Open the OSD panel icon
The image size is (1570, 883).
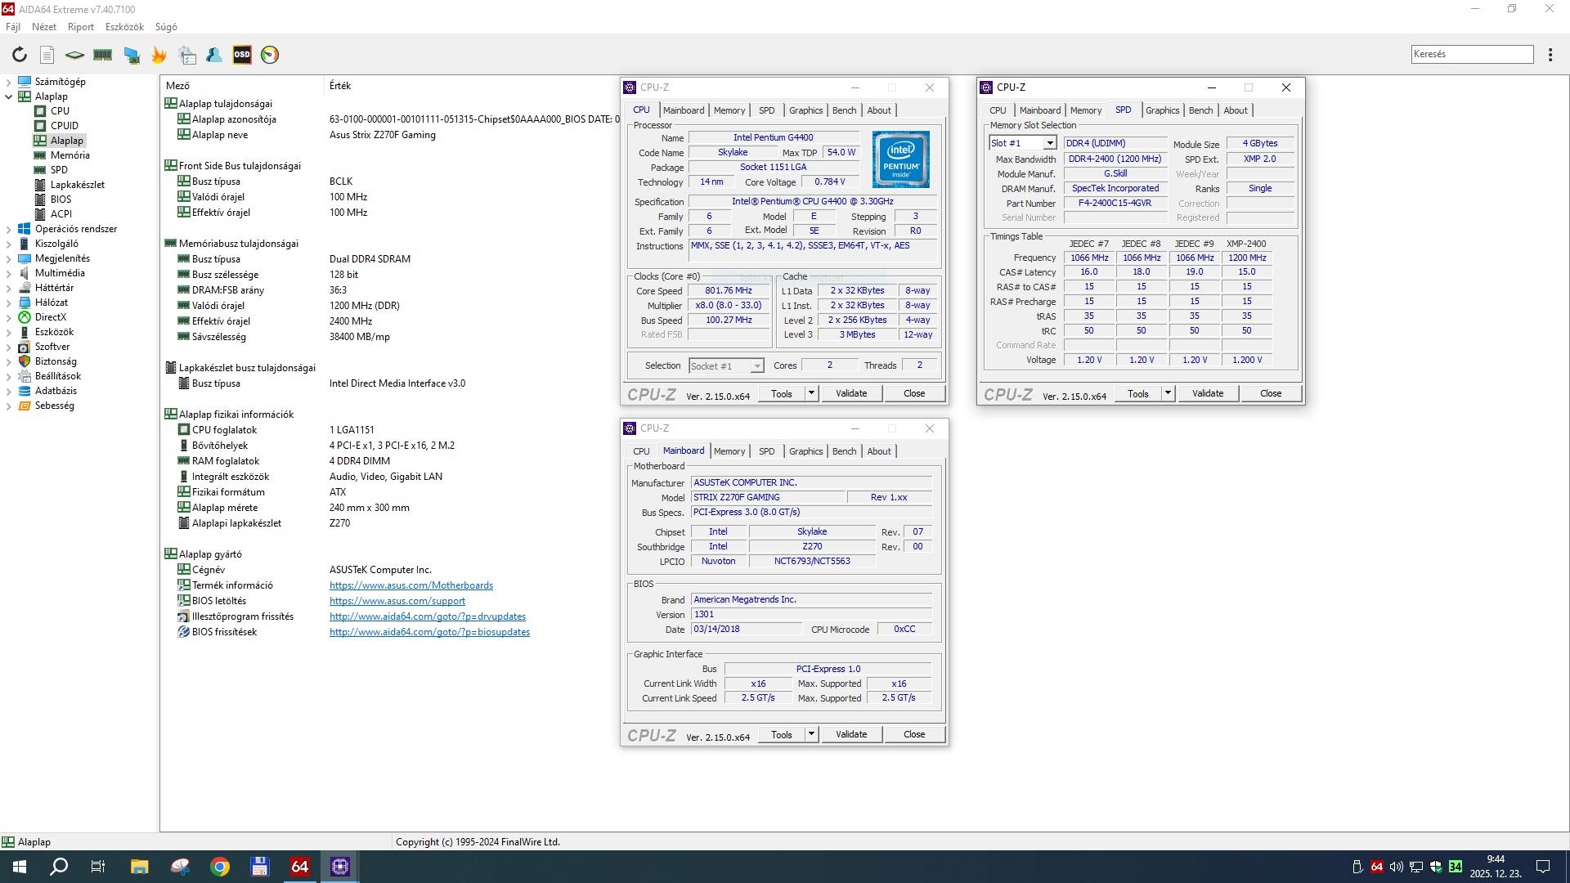click(242, 55)
